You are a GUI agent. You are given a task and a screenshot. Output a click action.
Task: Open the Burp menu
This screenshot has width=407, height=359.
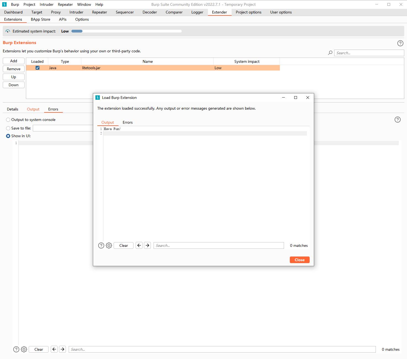pos(15,4)
